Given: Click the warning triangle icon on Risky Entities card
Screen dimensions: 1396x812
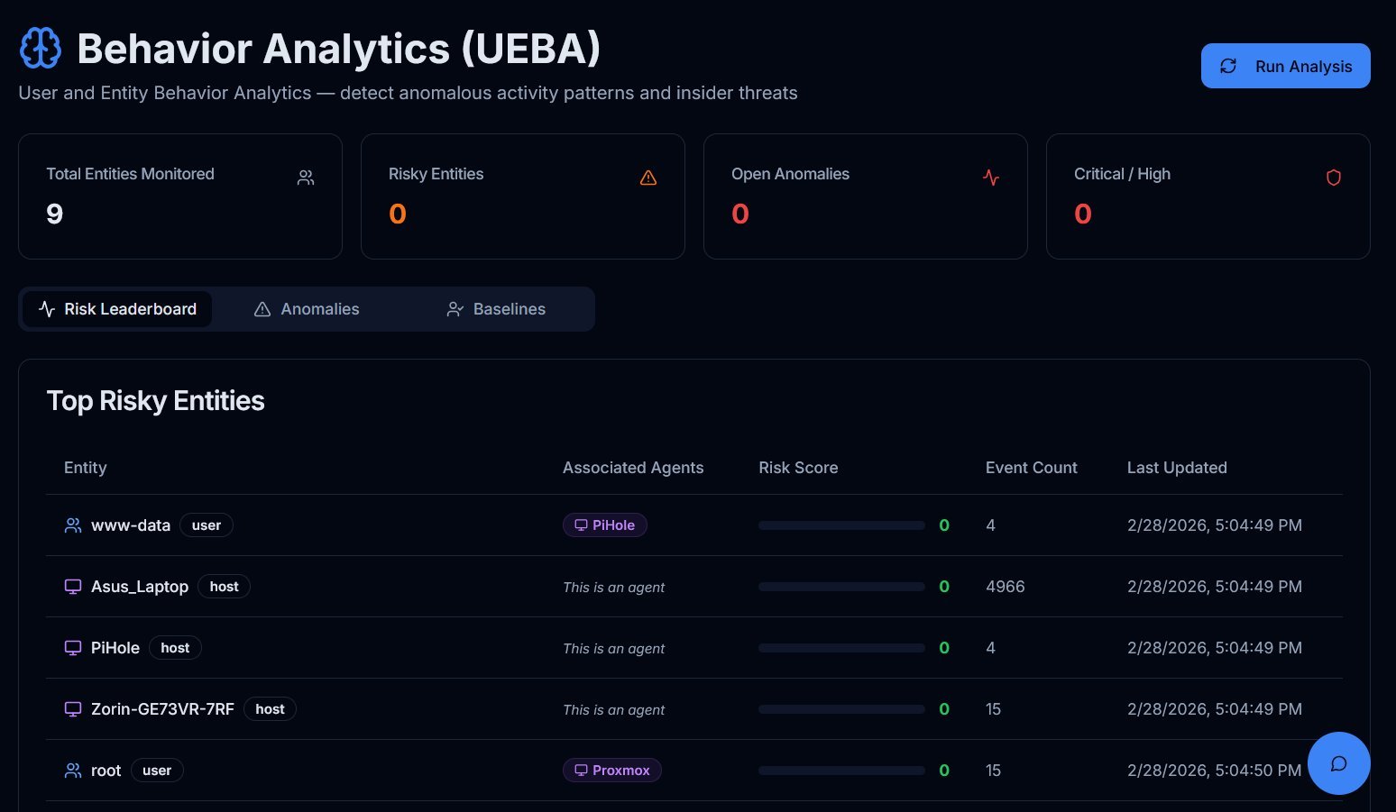Looking at the screenshot, I should (x=647, y=178).
